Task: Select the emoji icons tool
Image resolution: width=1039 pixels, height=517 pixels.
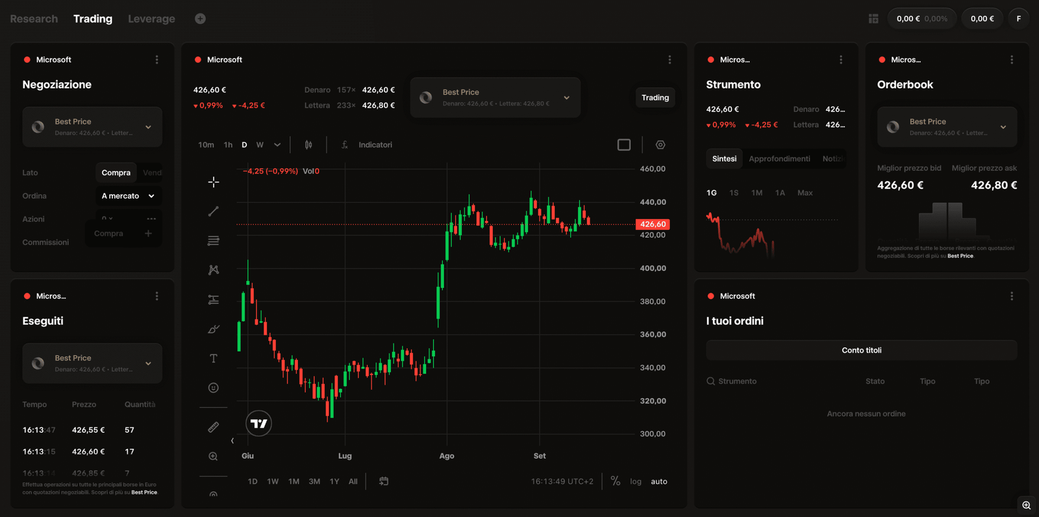Action: click(213, 388)
